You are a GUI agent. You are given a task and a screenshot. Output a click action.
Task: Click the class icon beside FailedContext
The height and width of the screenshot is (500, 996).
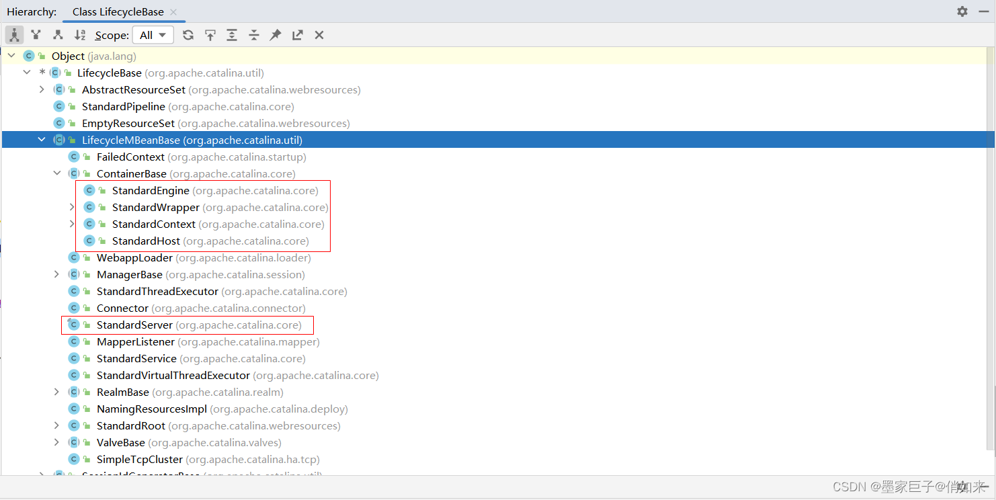(74, 157)
